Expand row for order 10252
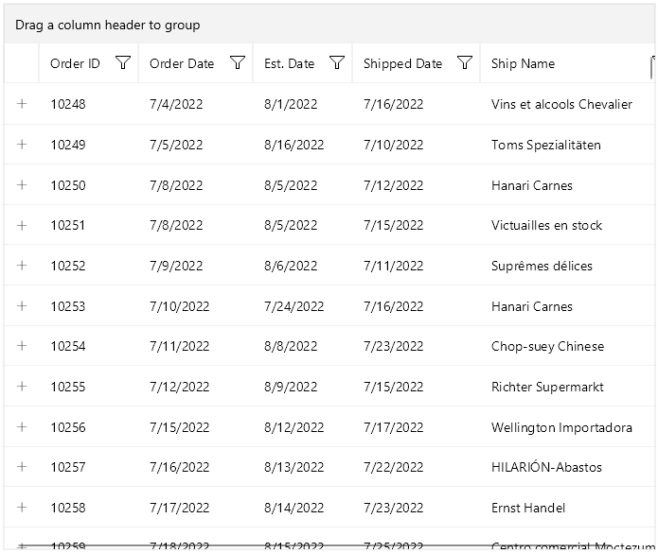 click(22, 266)
